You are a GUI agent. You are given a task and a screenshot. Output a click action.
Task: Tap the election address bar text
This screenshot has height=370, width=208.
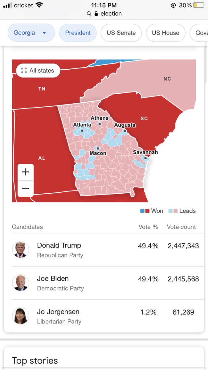coord(111,14)
